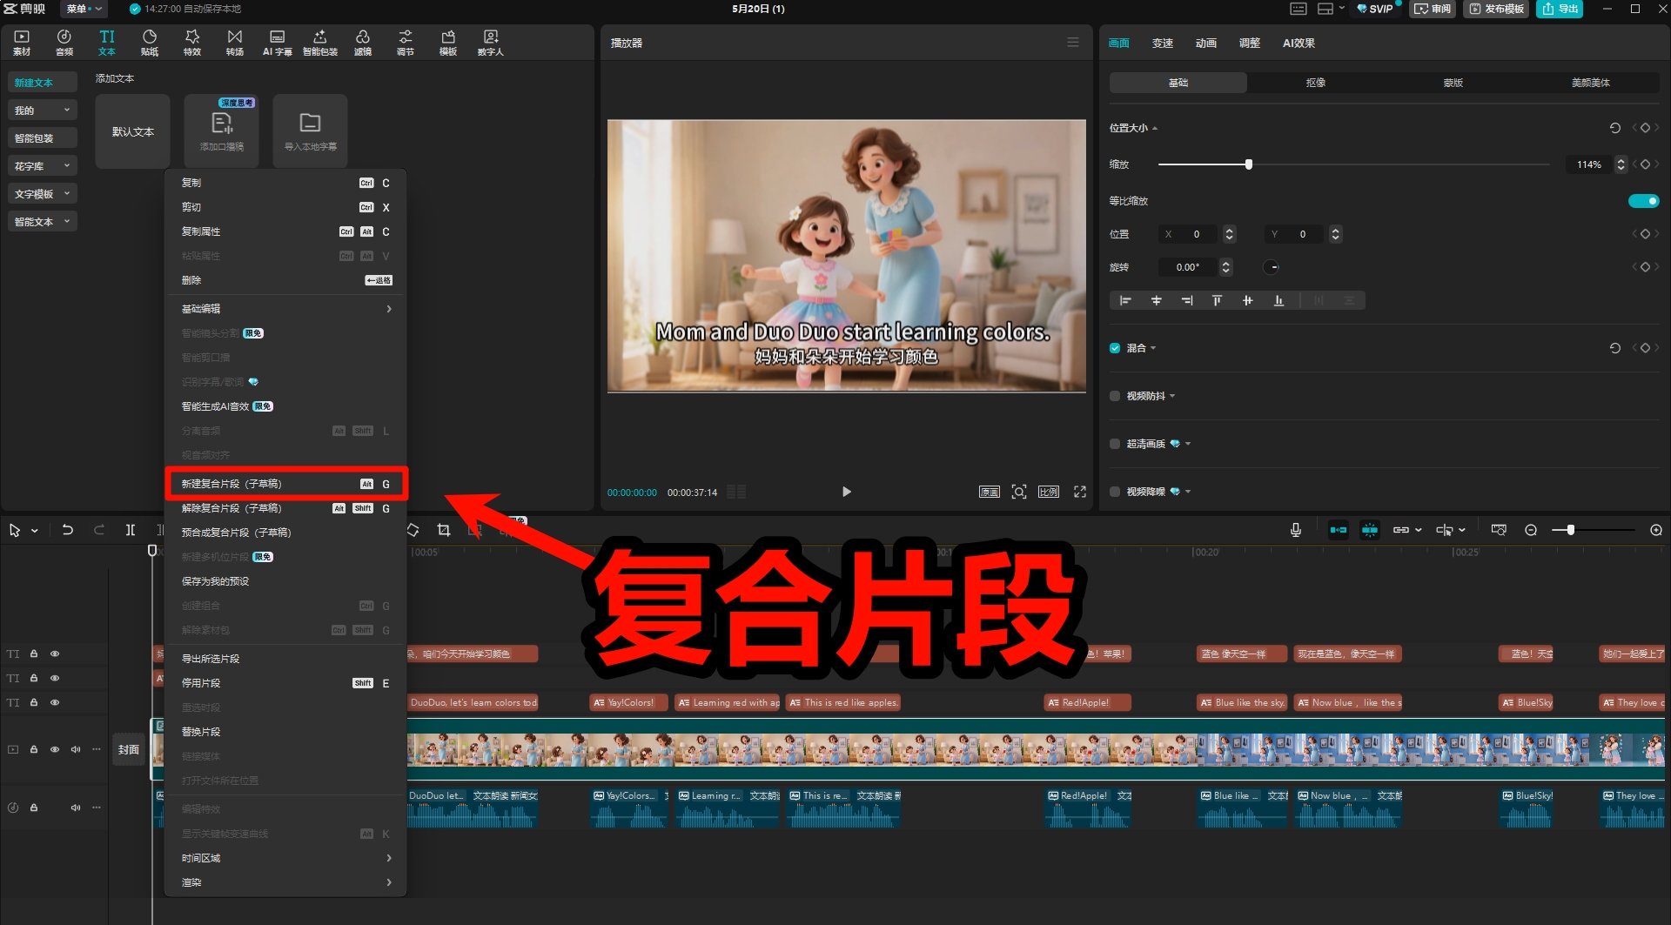Open the 贴纸 stickers panel
Image resolution: width=1671 pixels, height=925 pixels.
coord(148,42)
